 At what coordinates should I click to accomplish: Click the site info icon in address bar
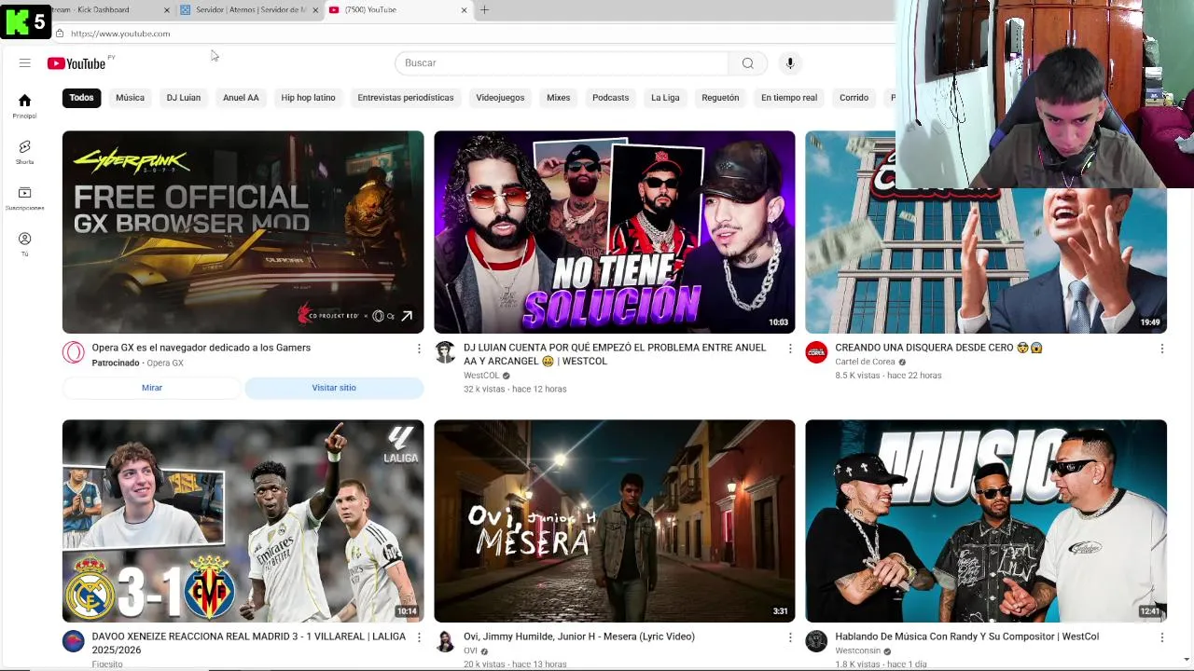pyautogui.click(x=60, y=34)
